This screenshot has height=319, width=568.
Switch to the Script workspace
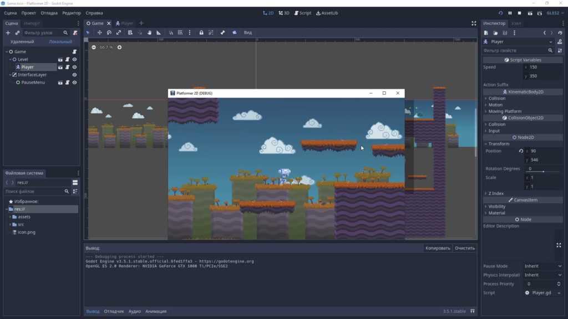303,13
